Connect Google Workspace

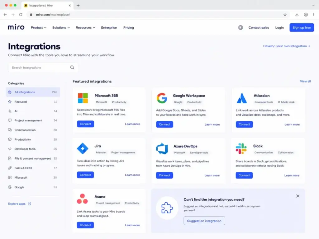point(164,124)
